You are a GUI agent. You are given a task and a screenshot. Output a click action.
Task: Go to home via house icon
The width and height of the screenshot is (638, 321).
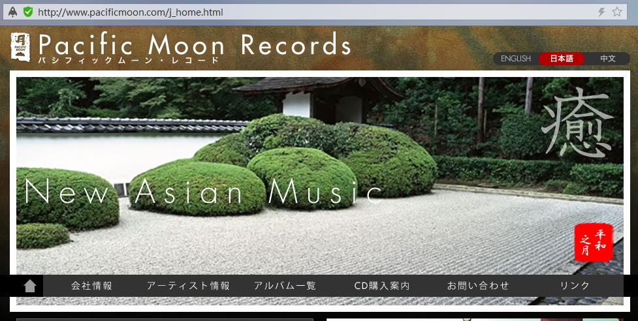(x=30, y=286)
